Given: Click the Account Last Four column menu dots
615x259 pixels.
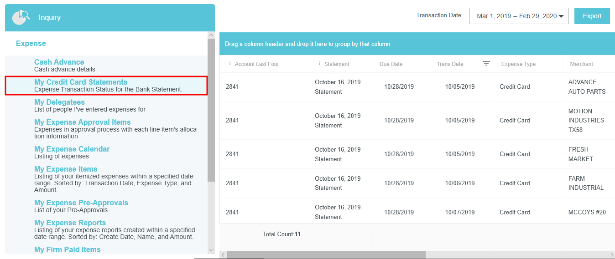Looking at the screenshot, I should pyautogui.click(x=230, y=64).
